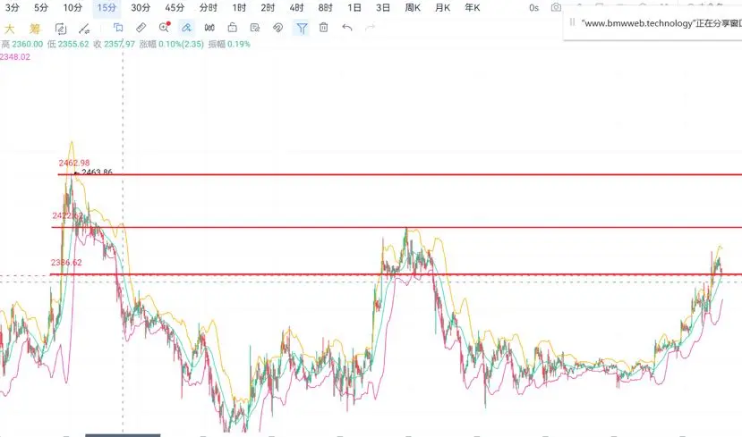This screenshot has height=437, width=742.
Task: Click the 涨幅 0.10%(2.35) change value
Action: tap(172, 44)
